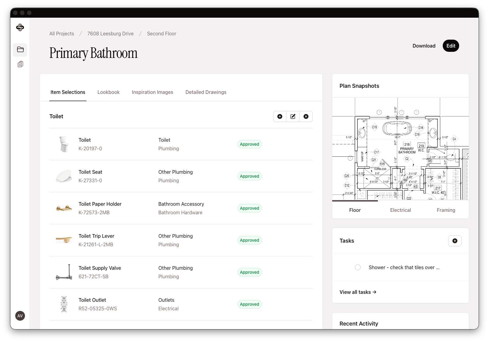Viewport: 489px width, 342px height.
Task: Click the Toilet Outlet product image
Action: pos(64,304)
